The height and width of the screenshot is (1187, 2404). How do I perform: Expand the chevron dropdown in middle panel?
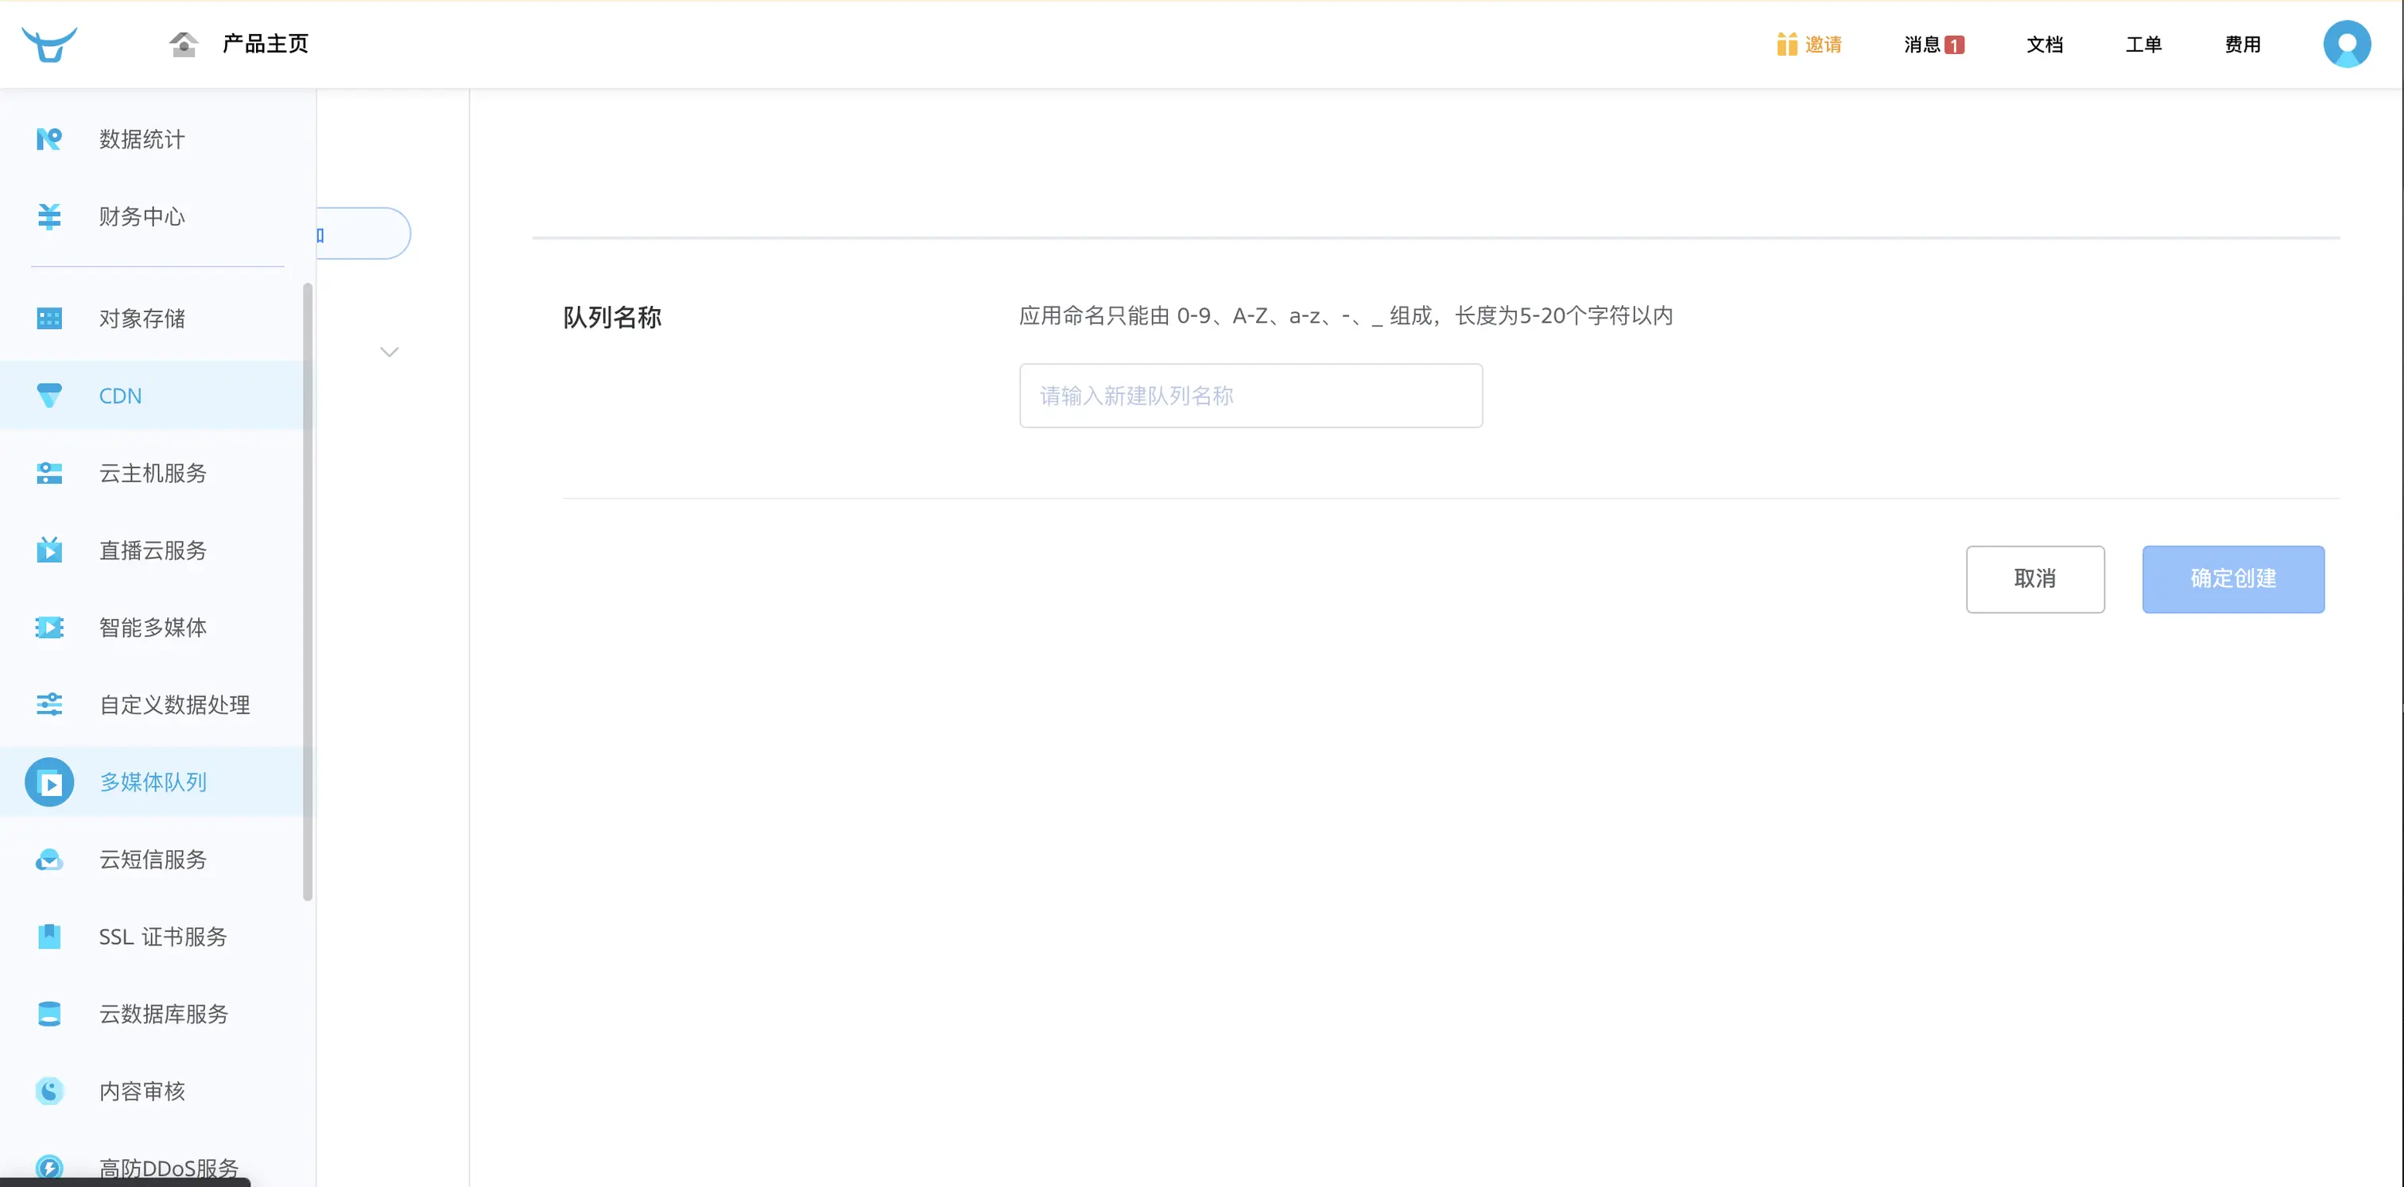pyautogui.click(x=390, y=351)
